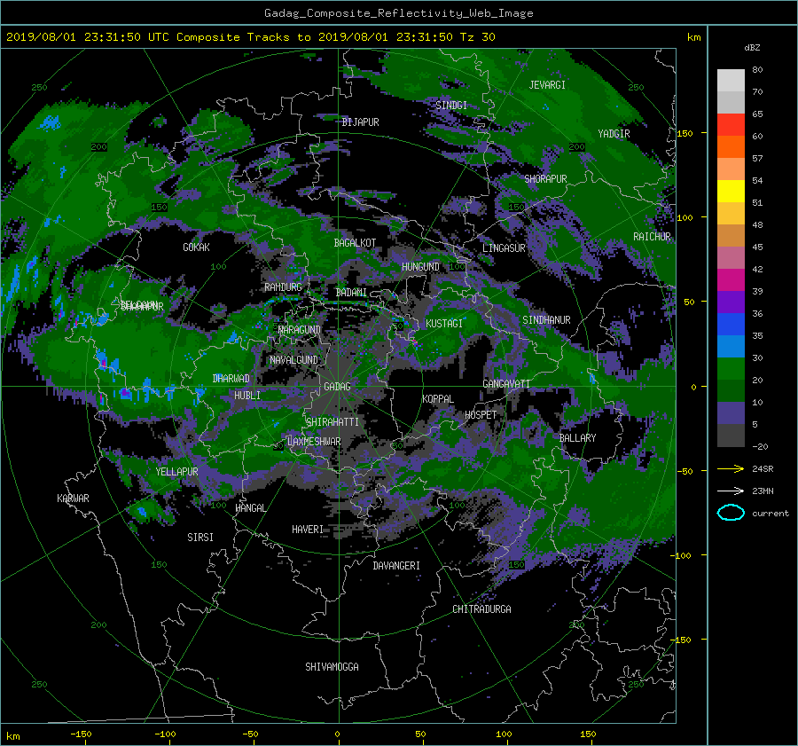Click the KUSTAGI city label
The image size is (798, 746).
pos(444,324)
